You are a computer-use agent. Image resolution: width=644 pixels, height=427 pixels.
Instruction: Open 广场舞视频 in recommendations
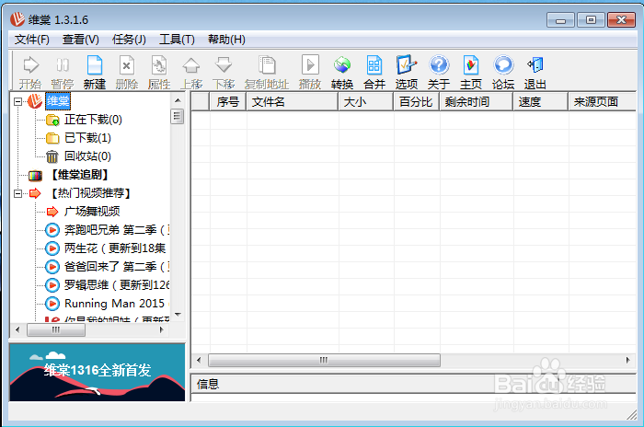click(x=83, y=212)
